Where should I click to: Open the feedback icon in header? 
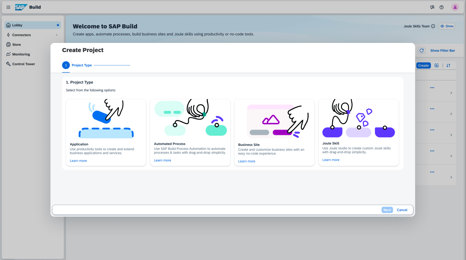[432, 7]
